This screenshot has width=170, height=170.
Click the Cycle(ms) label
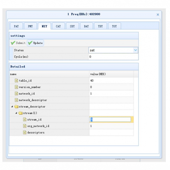[x=21, y=57]
